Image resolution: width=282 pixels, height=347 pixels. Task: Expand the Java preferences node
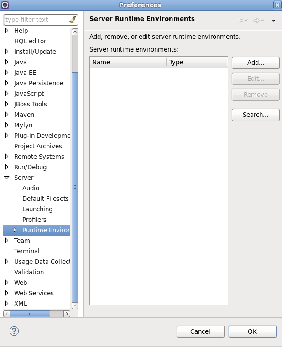click(7, 62)
